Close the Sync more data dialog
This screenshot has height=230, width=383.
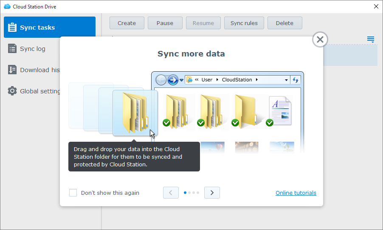coord(320,39)
